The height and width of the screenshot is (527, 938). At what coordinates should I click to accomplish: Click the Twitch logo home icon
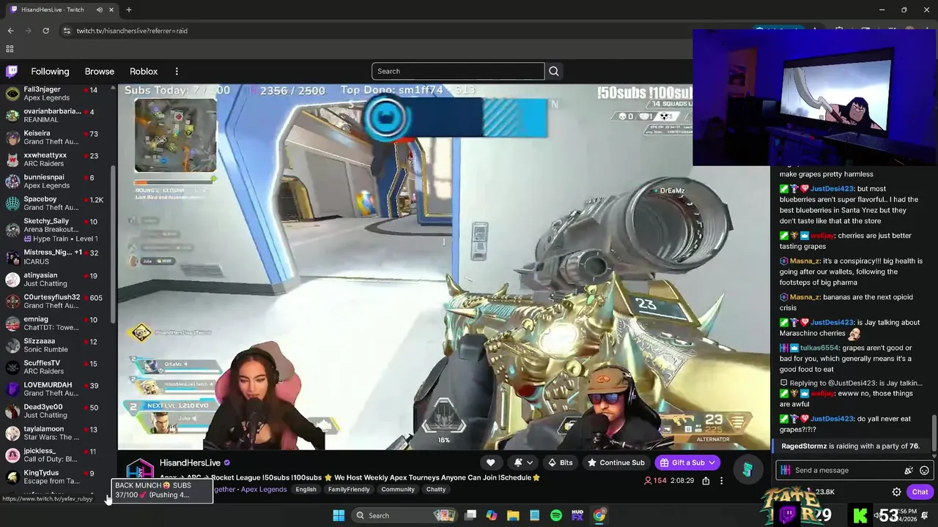12,71
